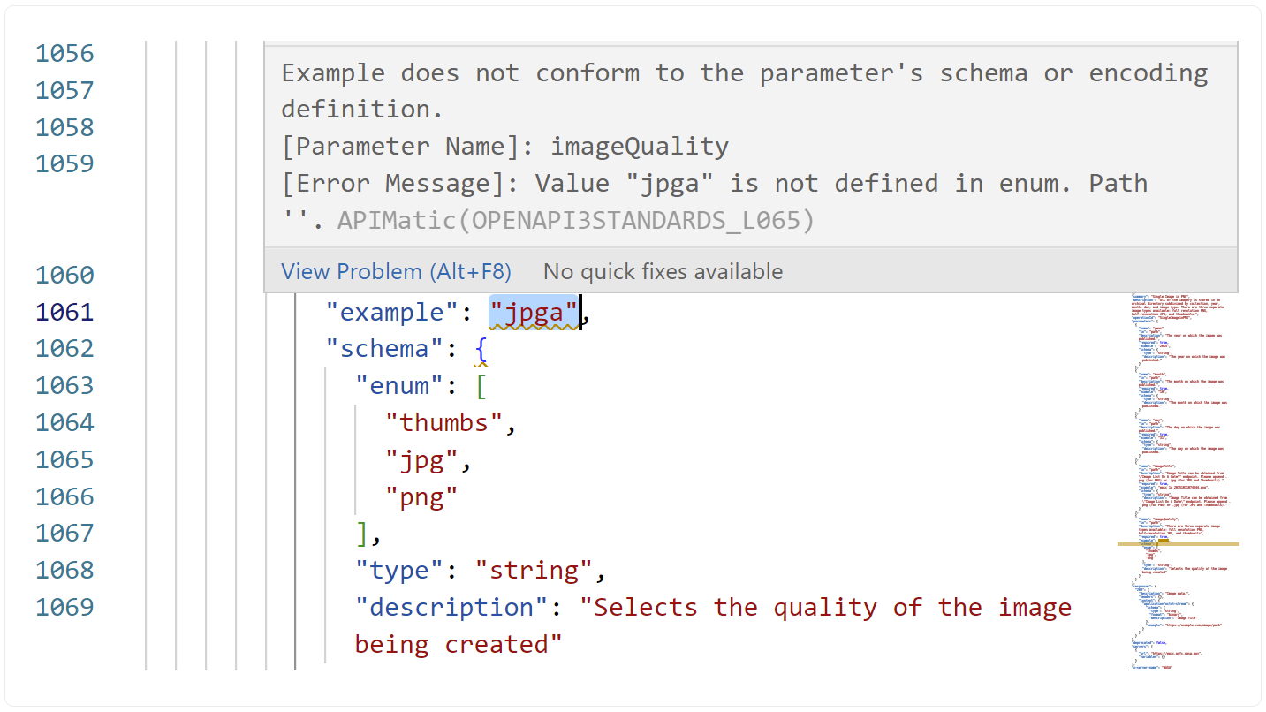Click the No quick fixes available text
Screen dimensions: 1266x712
663,271
